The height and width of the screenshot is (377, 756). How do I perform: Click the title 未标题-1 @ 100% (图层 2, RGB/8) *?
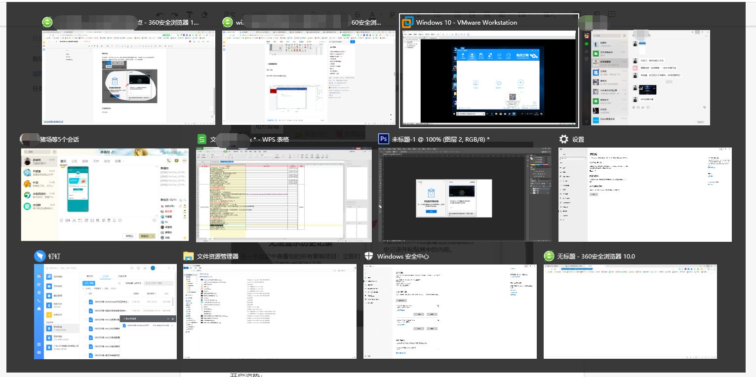click(440, 140)
